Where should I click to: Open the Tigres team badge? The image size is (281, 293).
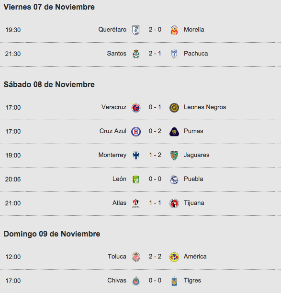[174, 281]
